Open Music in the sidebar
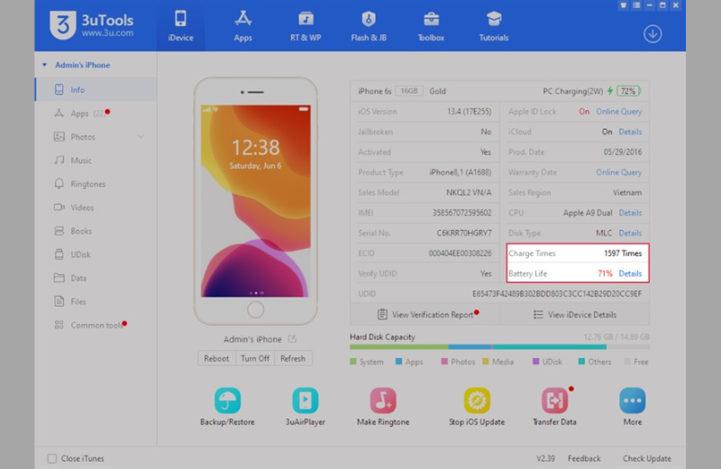The width and height of the screenshot is (721, 469). (96, 161)
